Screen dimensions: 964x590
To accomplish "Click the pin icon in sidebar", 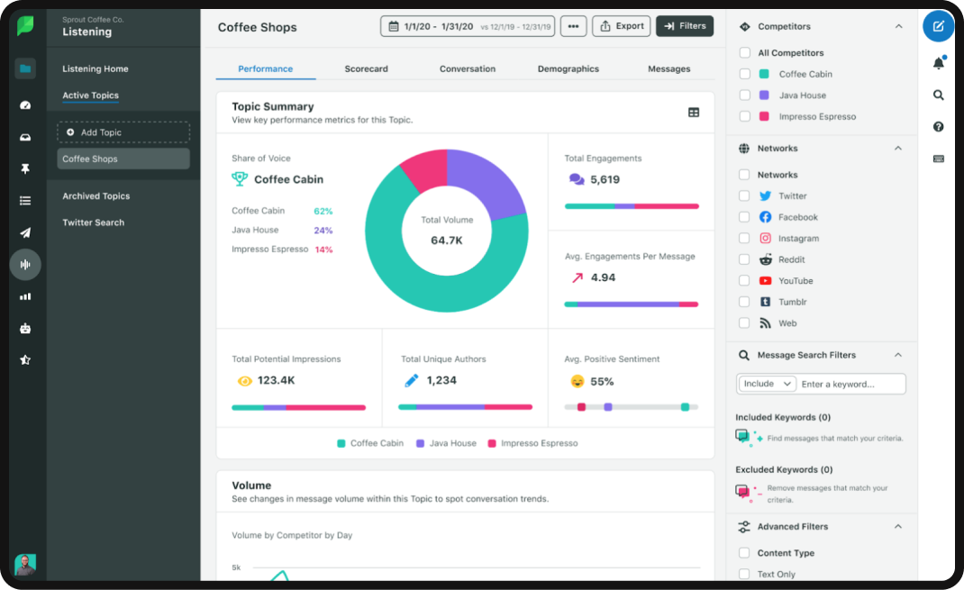I will (x=25, y=168).
